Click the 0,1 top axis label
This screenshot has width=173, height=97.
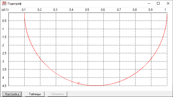24,10
